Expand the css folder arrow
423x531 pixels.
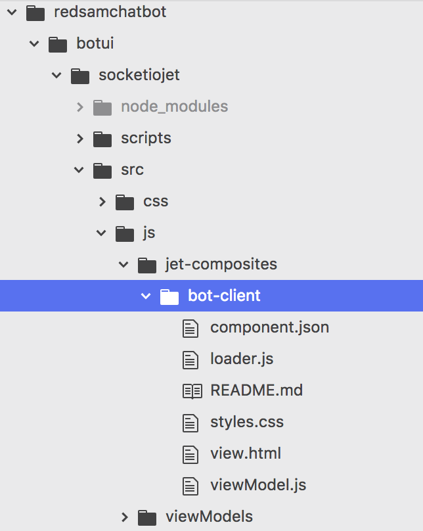point(102,202)
